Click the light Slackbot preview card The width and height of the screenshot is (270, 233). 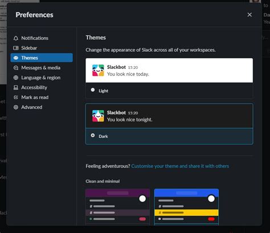pyautogui.click(x=169, y=70)
